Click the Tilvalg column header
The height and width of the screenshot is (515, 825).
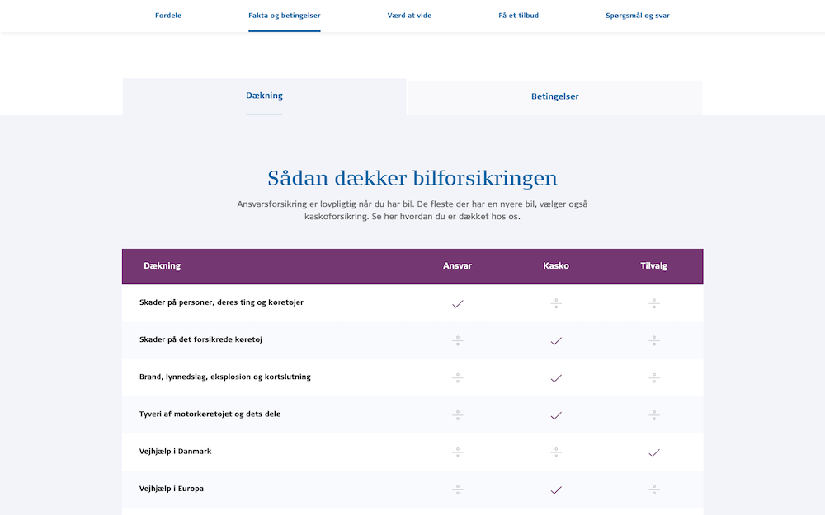(x=654, y=266)
